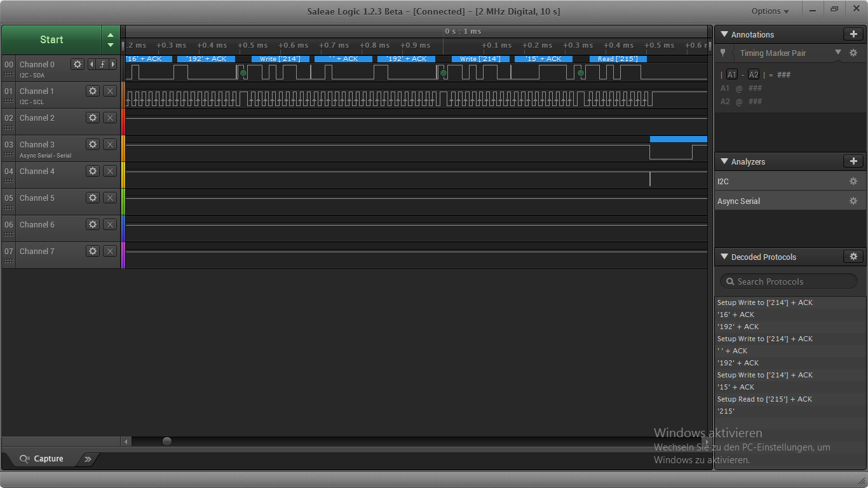Click the '15' + ACK bubble on the waveform
868x488 pixels.
click(543, 59)
